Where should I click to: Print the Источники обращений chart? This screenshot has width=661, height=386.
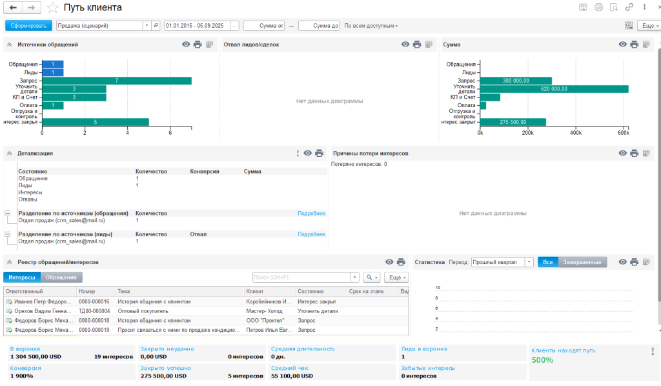tap(198, 45)
